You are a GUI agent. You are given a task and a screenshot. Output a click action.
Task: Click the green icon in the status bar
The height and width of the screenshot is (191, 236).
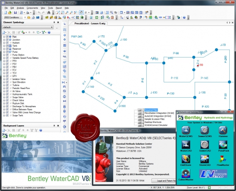pyautogui.click(x=209, y=187)
